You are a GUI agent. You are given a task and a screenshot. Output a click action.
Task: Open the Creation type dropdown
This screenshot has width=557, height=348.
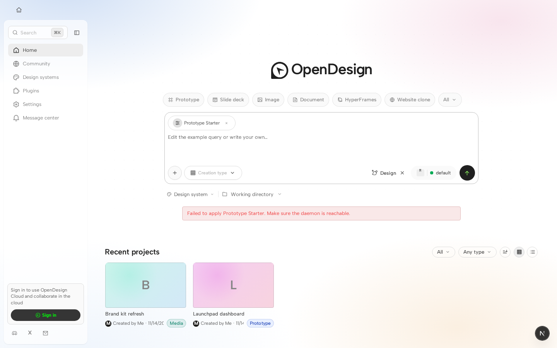(x=213, y=173)
